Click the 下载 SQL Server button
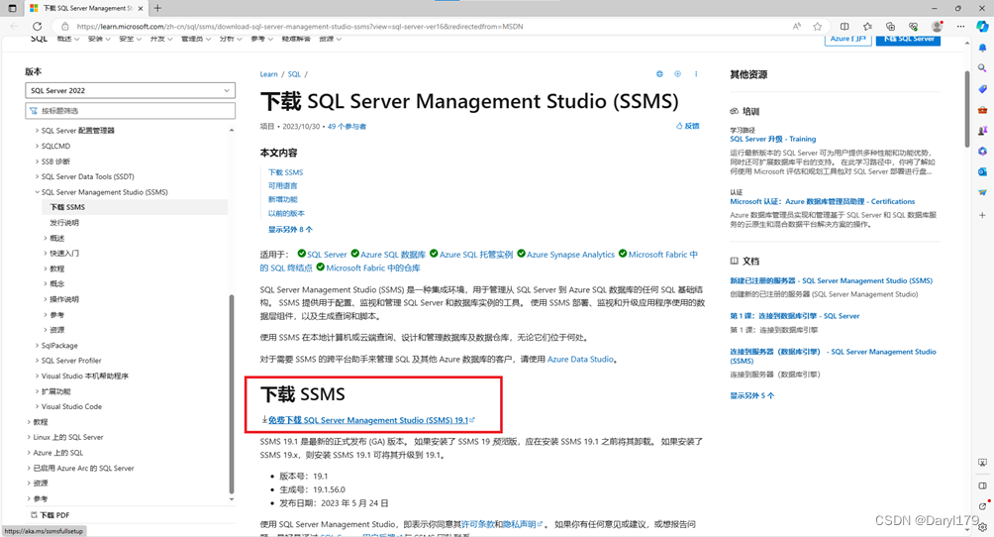This screenshot has width=994, height=537. click(x=909, y=39)
